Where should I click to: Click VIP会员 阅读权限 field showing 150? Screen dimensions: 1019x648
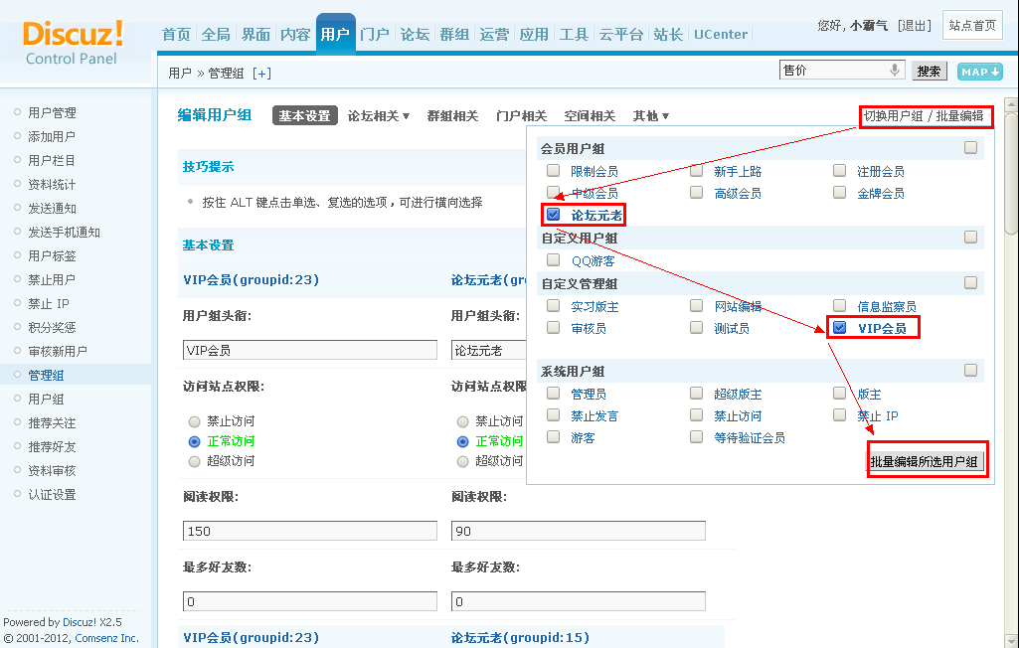(310, 531)
